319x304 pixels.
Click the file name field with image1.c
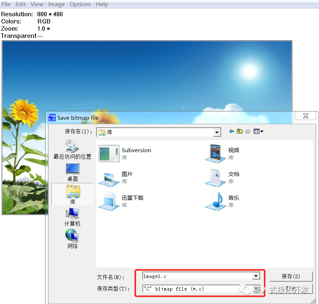197,276
